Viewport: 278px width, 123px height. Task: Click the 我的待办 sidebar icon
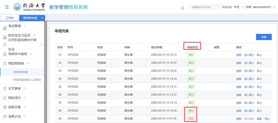click(x=5, y=98)
